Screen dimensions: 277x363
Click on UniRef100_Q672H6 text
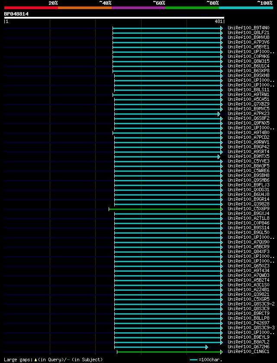[248, 347]
